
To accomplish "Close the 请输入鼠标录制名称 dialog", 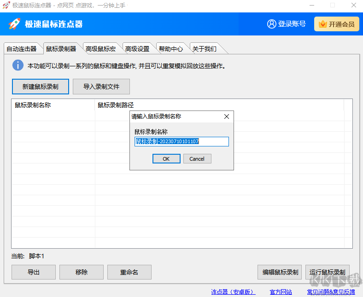I will (x=227, y=116).
